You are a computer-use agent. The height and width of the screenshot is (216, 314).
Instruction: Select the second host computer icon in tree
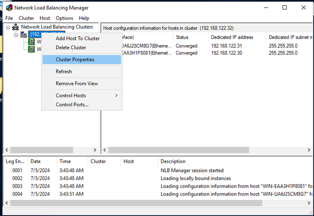point(31,49)
